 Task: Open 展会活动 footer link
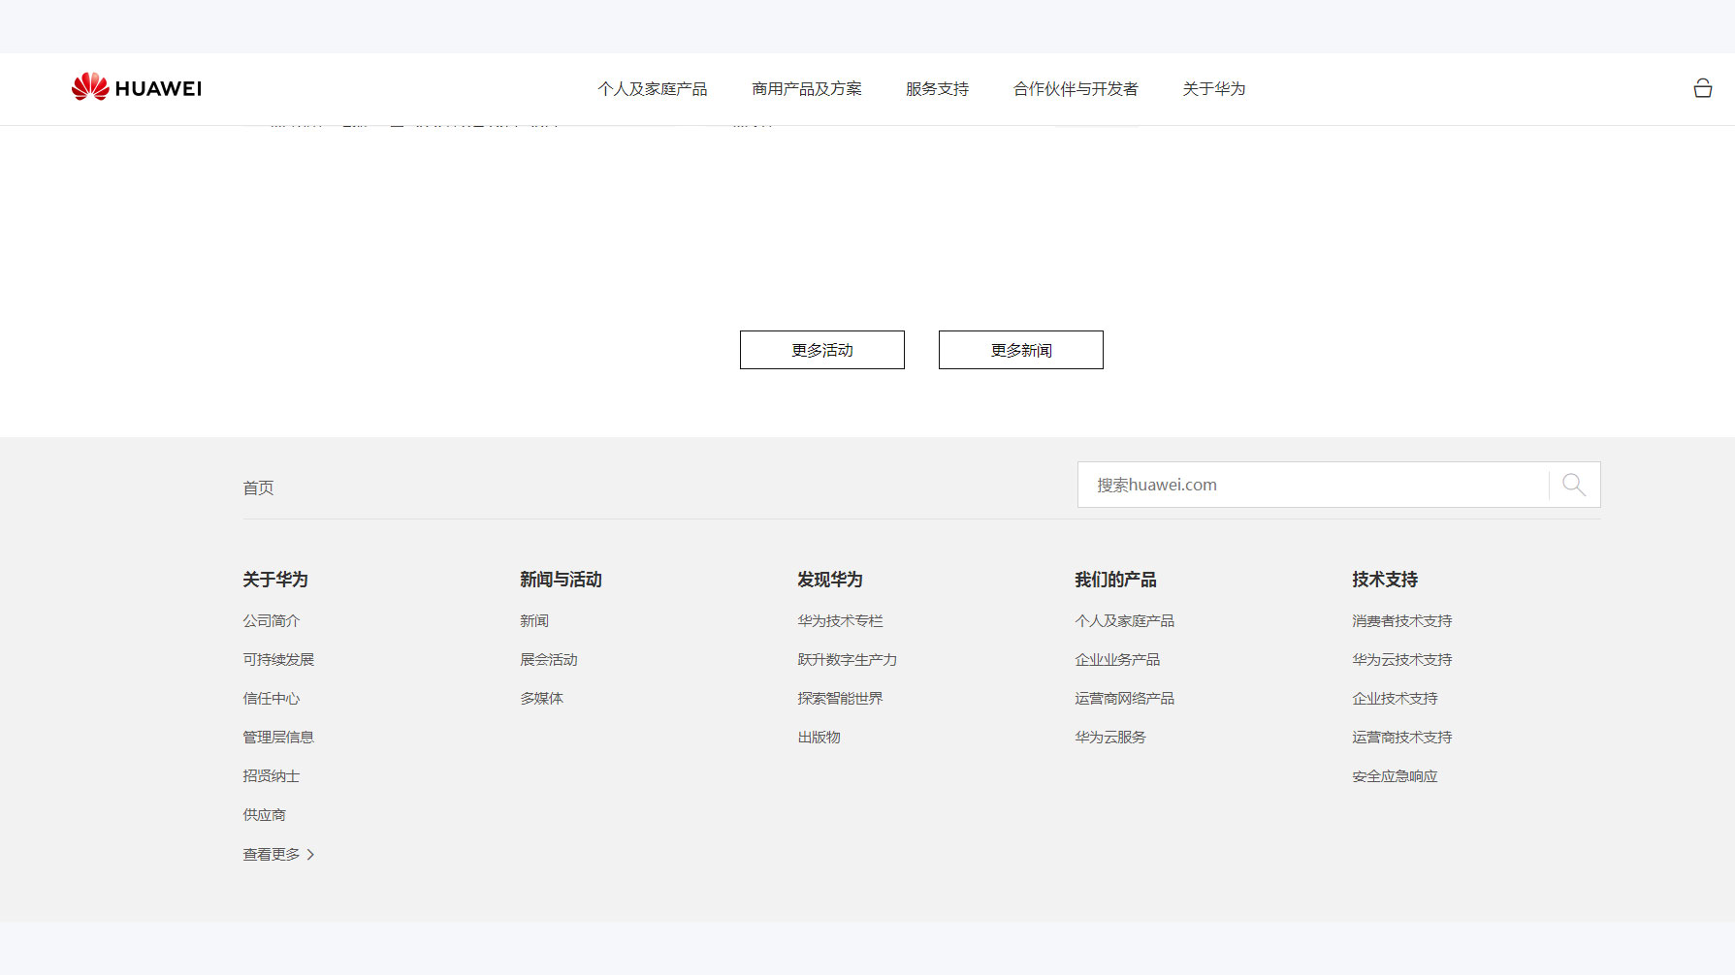click(x=548, y=660)
